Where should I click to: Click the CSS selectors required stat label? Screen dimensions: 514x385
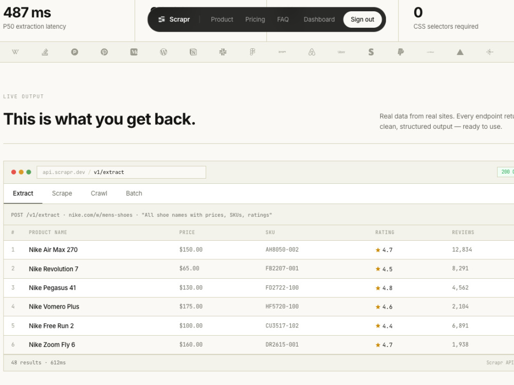pos(446,27)
